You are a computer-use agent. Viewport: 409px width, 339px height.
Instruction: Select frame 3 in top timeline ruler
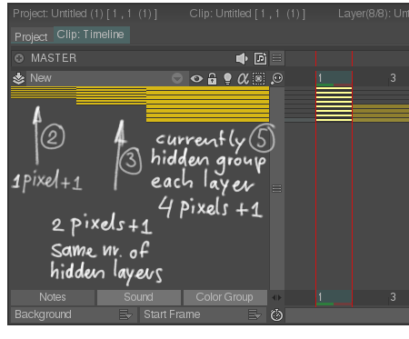point(393,78)
